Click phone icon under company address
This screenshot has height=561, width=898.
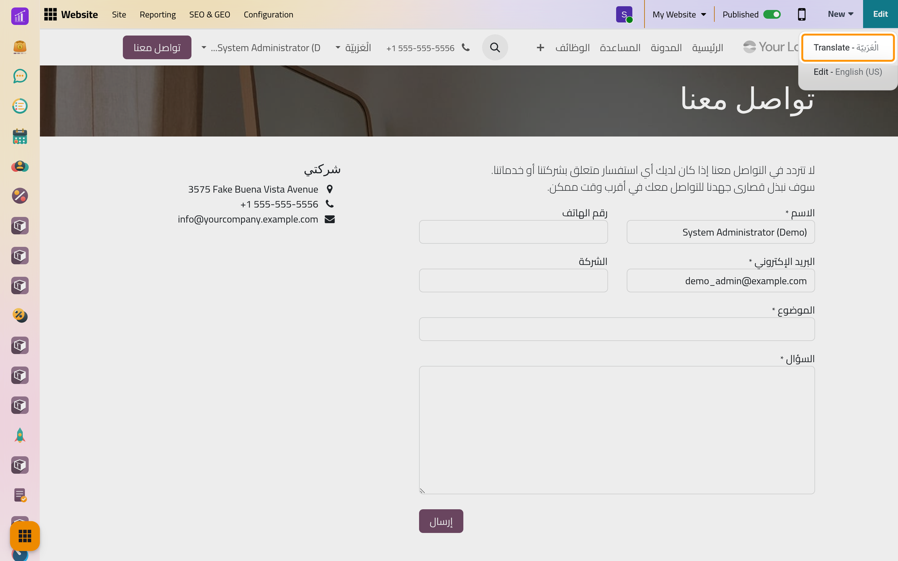click(330, 204)
